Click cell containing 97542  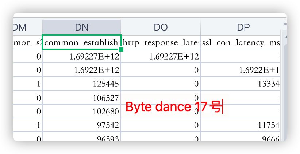tap(81, 125)
